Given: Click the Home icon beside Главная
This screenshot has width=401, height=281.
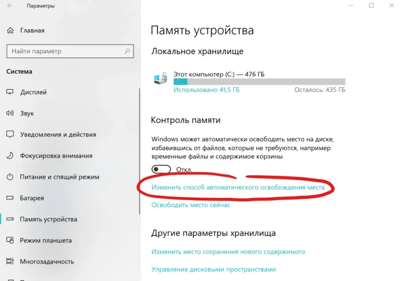Looking at the screenshot, I should [x=10, y=30].
